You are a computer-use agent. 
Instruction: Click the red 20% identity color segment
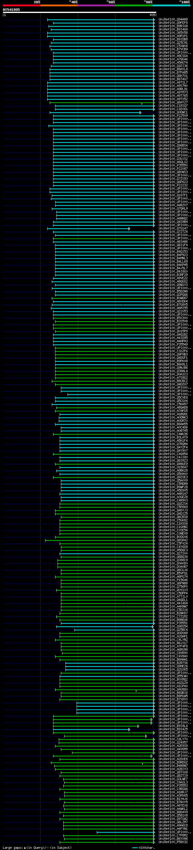tap(21, 5)
